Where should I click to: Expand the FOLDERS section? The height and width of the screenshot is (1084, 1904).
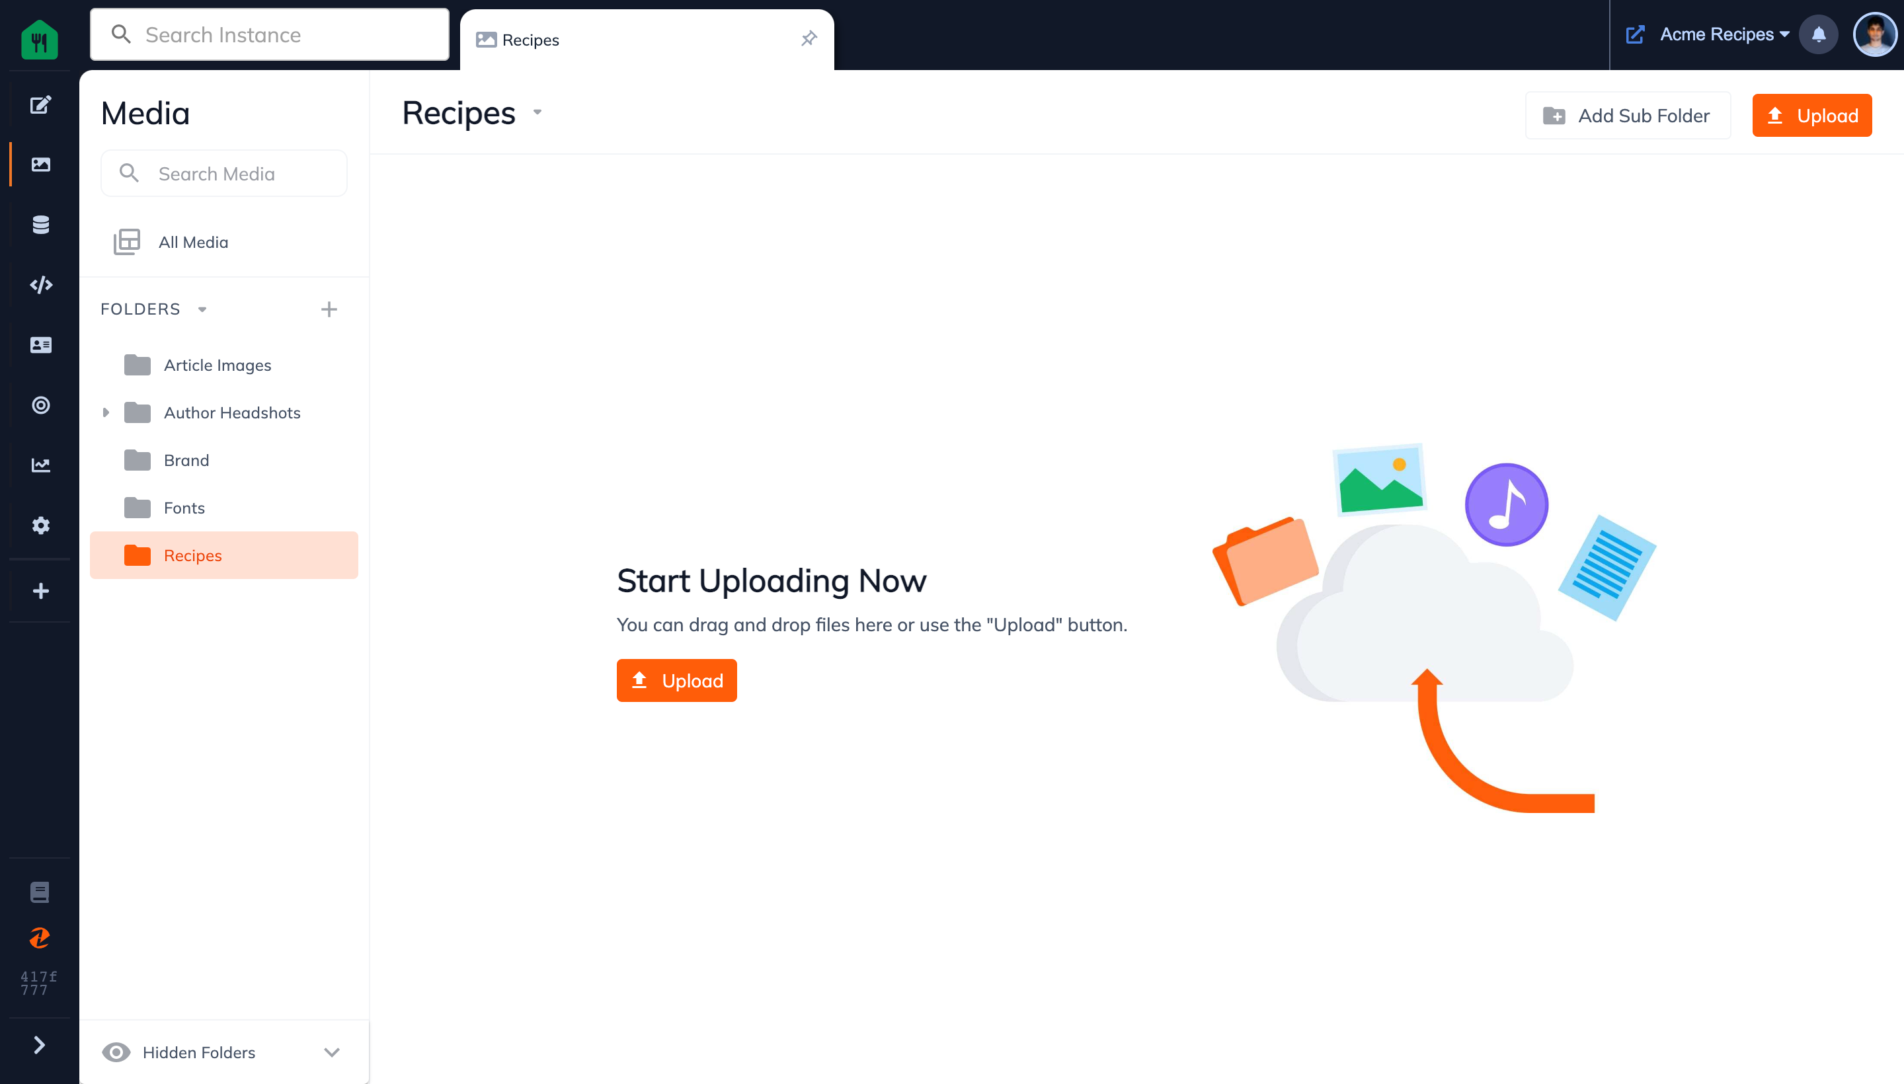(x=202, y=309)
